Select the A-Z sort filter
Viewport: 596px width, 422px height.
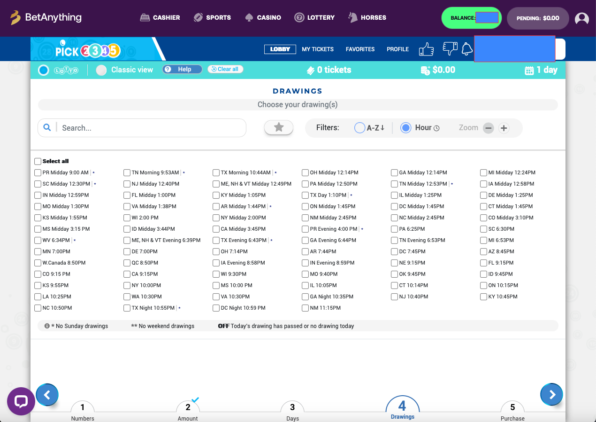pos(359,128)
